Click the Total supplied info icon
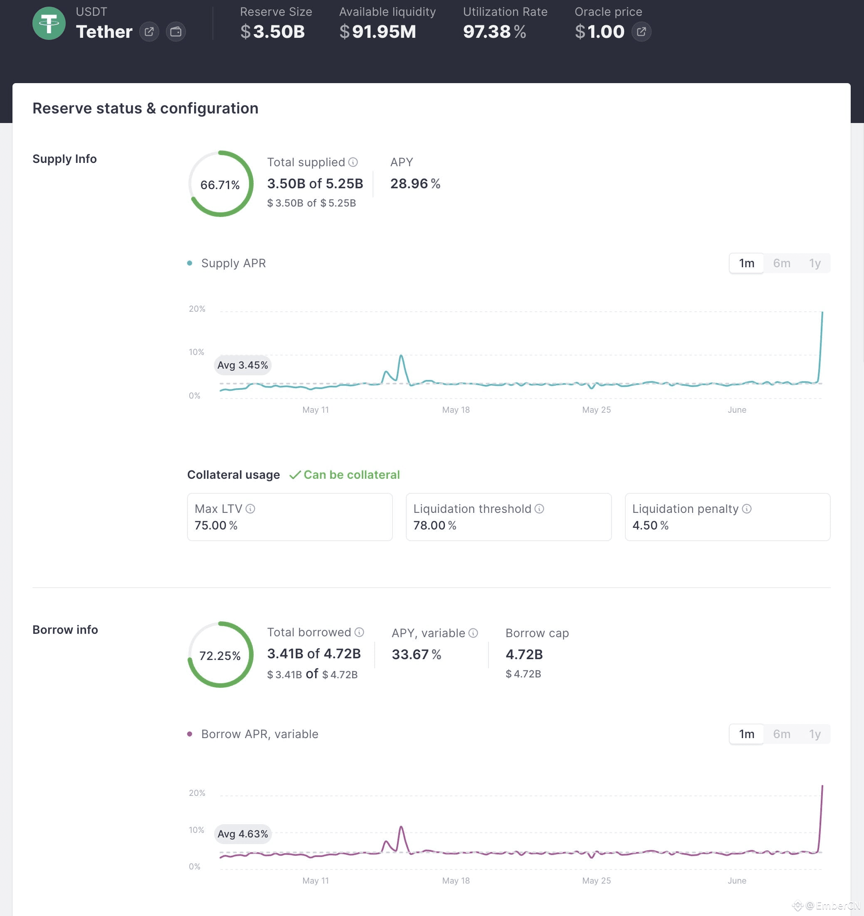 pos(353,162)
